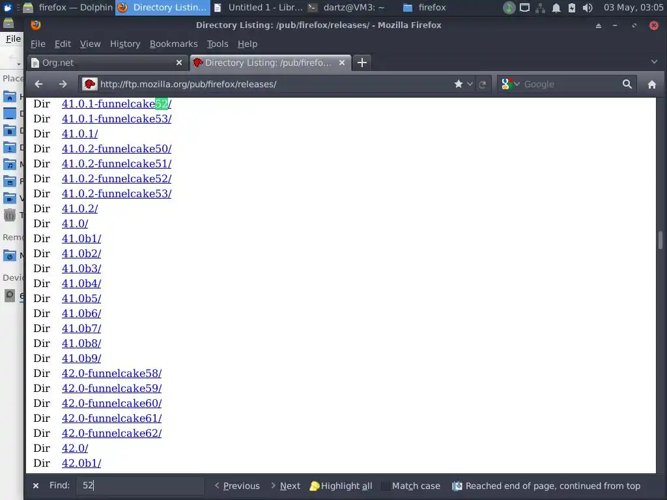Open the list all tabs dropdown
This screenshot has height=500, width=667.
coord(654,62)
